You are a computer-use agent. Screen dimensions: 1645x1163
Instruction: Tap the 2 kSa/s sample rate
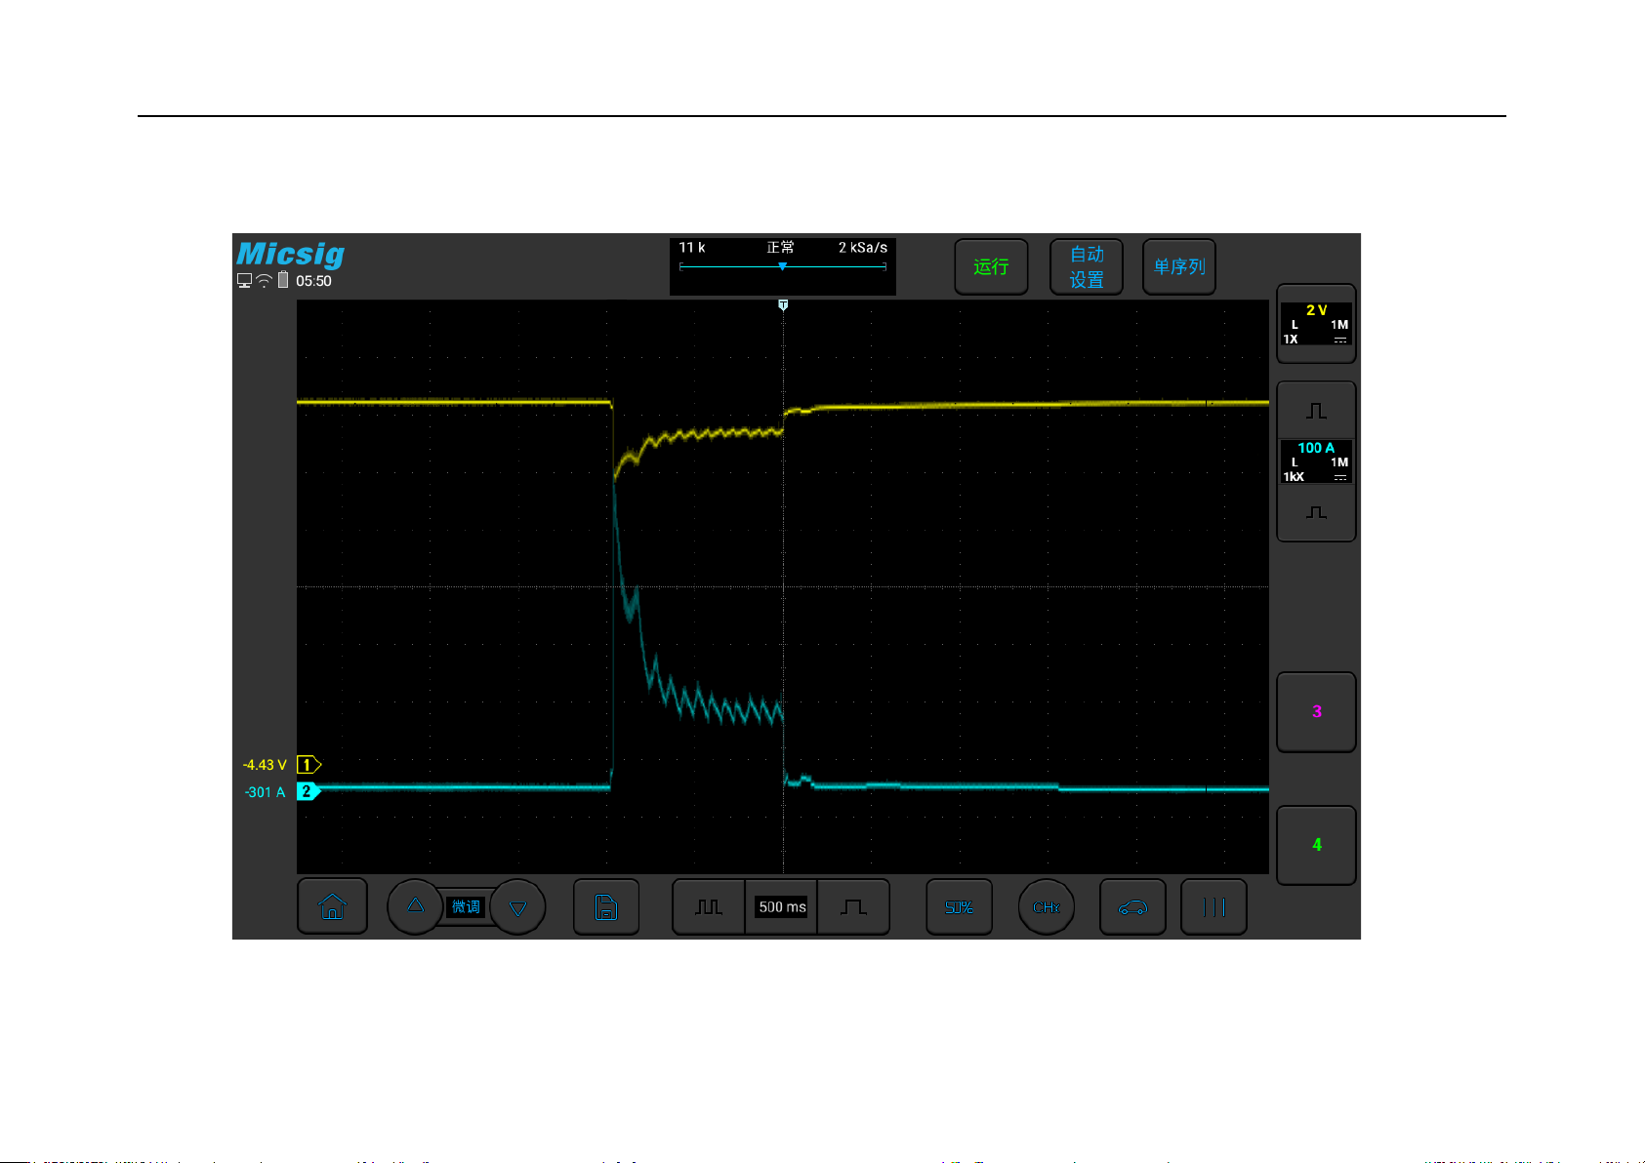click(863, 248)
